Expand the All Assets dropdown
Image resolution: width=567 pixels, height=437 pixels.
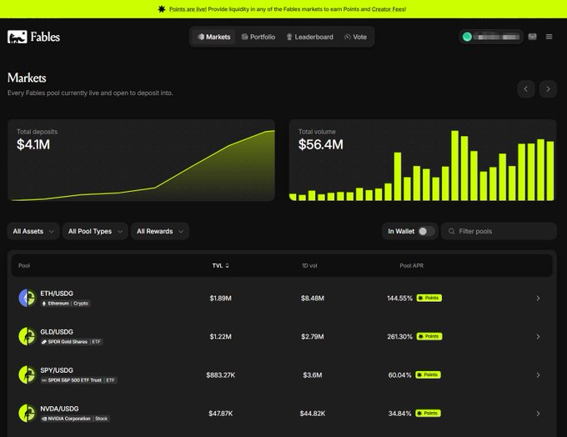[33, 231]
